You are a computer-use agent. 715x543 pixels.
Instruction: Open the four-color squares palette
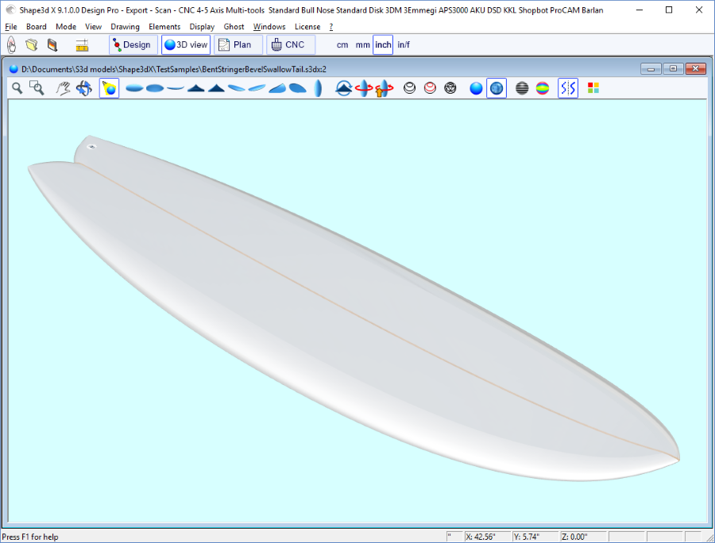coord(593,88)
